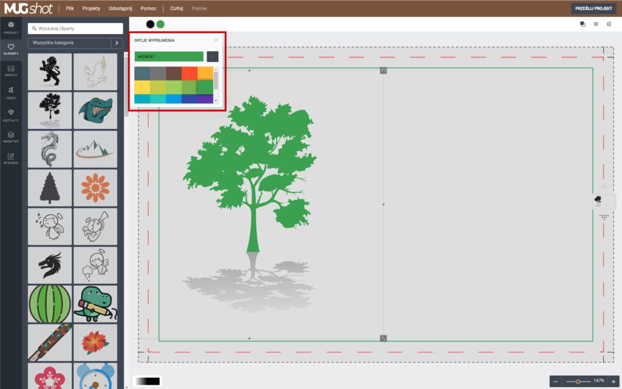Click the Cofnij undo button
Viewport: 622px width, 389px height.
176,9
